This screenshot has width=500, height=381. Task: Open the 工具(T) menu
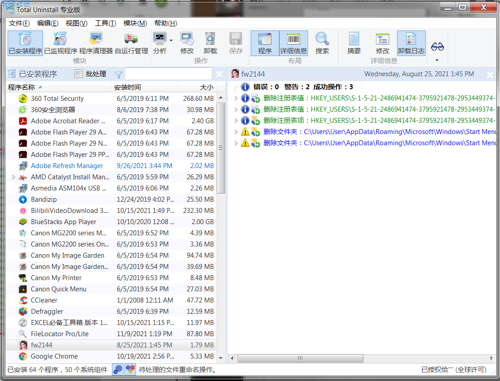click(x=105, y=23)
